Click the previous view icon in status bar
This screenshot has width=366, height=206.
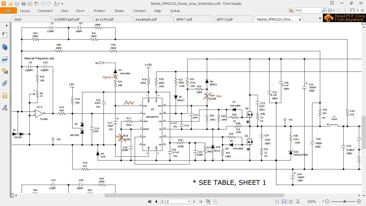[208, 201]
